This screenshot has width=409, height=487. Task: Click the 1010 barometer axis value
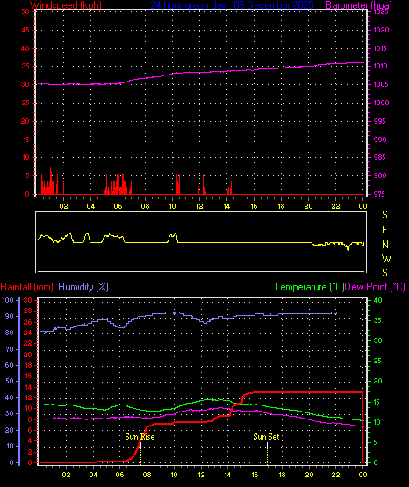tap(381, 66)
